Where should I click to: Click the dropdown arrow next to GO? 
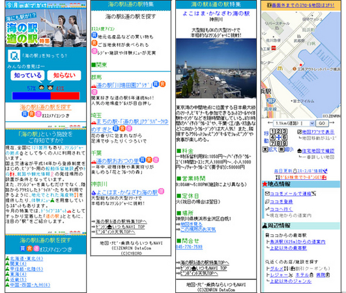pos(311,123)
